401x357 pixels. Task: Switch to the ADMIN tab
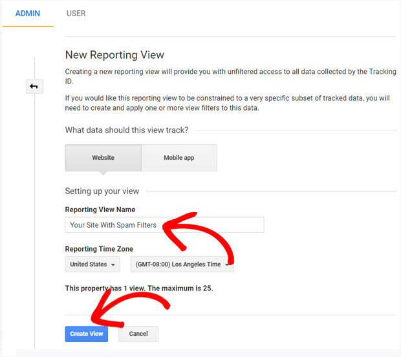[28, 14]
